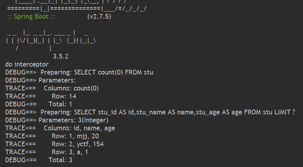Click the MyBatis-Plus ASCII art banner
Viewport: 303px width, 167px height.
click(x=51, y=41)
